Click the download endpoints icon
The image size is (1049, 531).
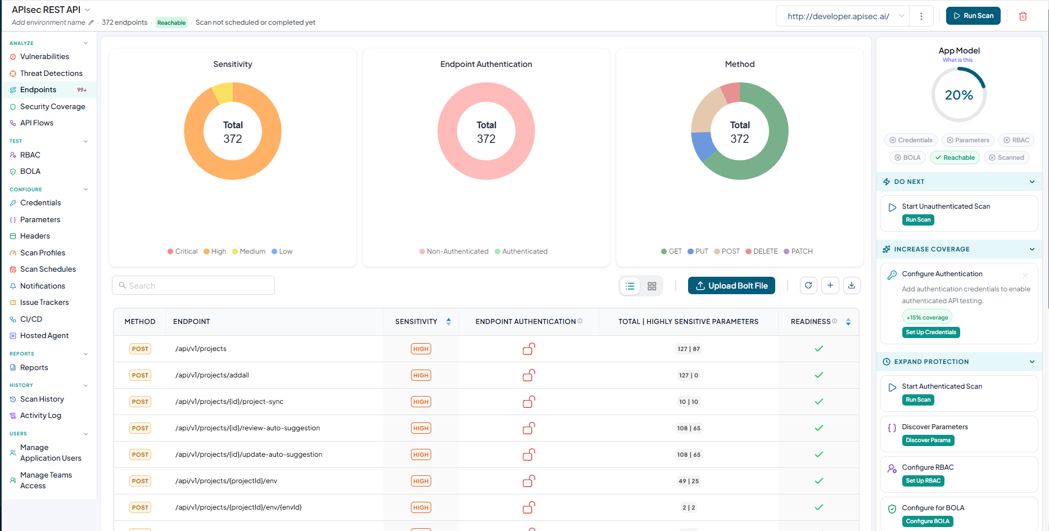point(852,286)
